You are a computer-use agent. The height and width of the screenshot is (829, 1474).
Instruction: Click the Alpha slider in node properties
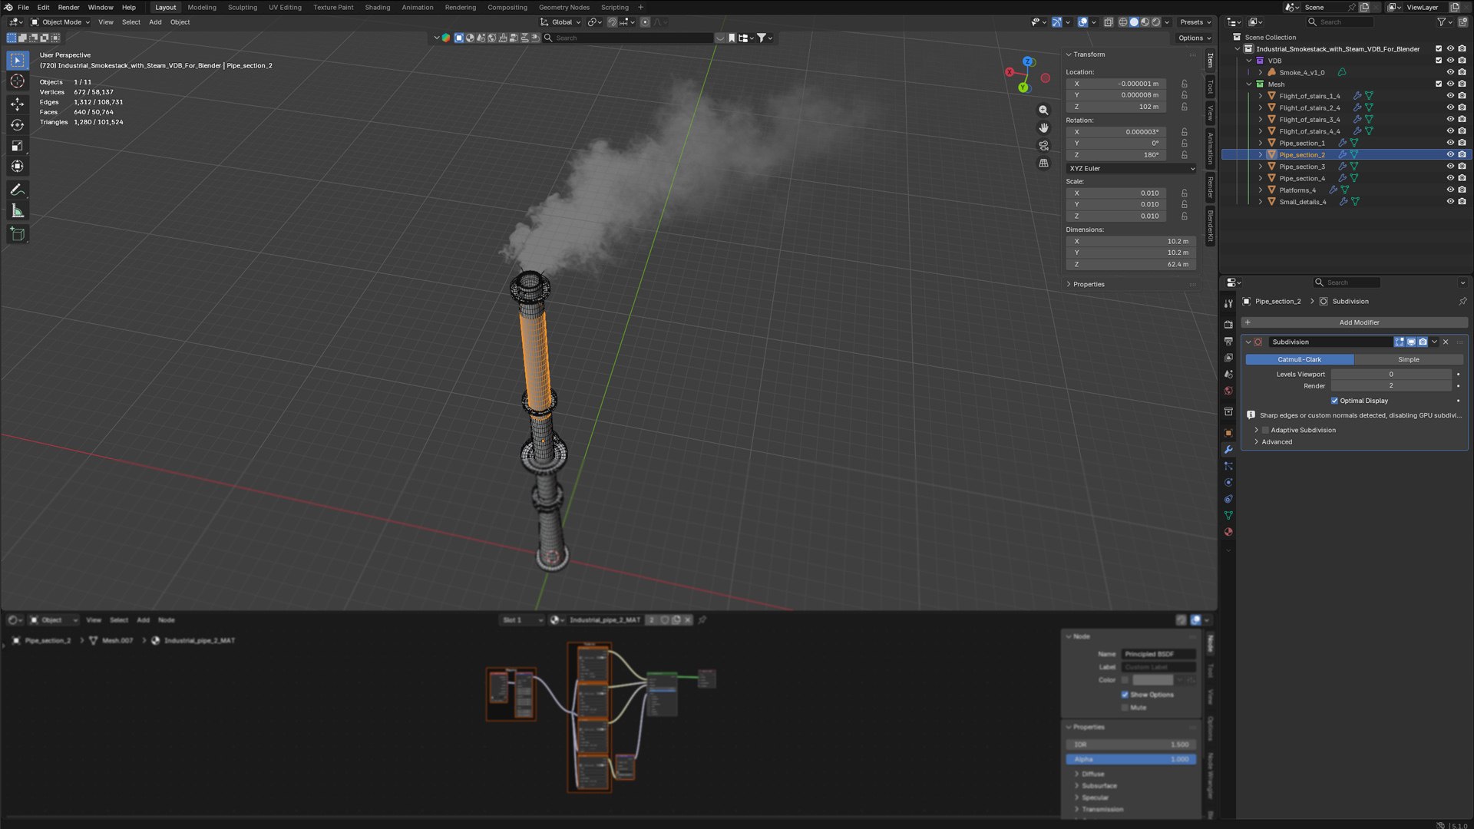point(1131,760)
